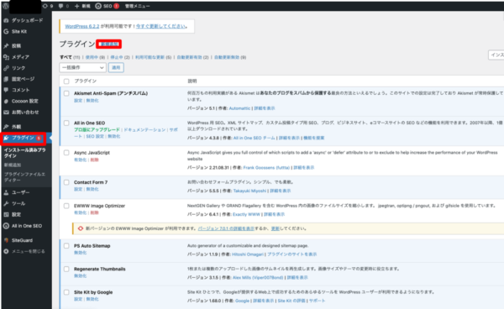504x309 pixels.
Task: Click the Cocoon 設定 icon
Action: [x=6, y=101]
